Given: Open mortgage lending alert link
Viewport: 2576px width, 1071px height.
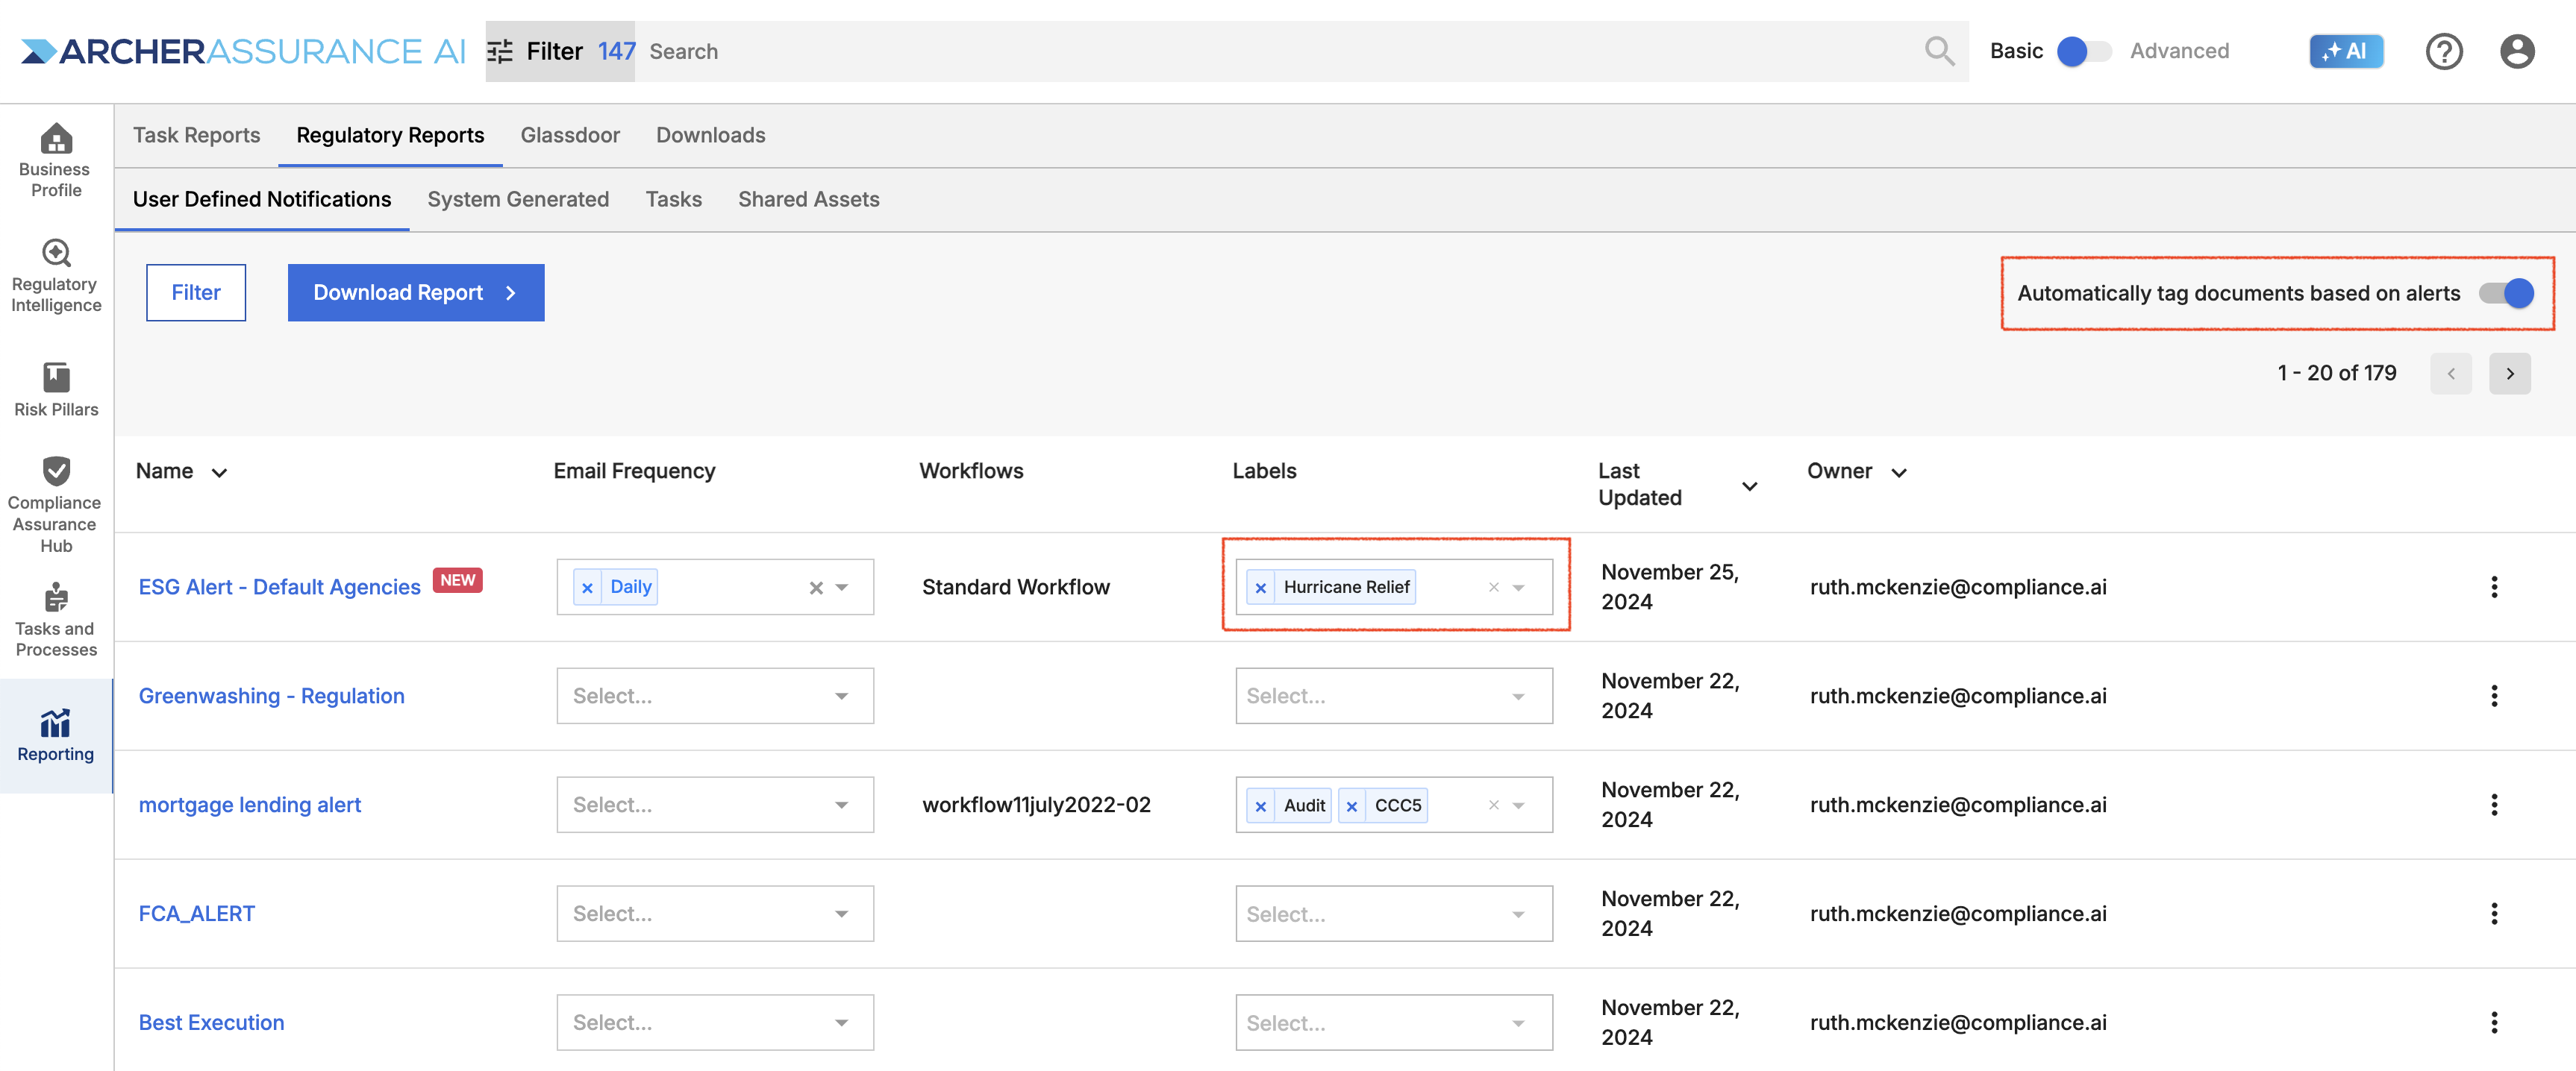Looking at the screenshot, I should click(x=249, y=805).
